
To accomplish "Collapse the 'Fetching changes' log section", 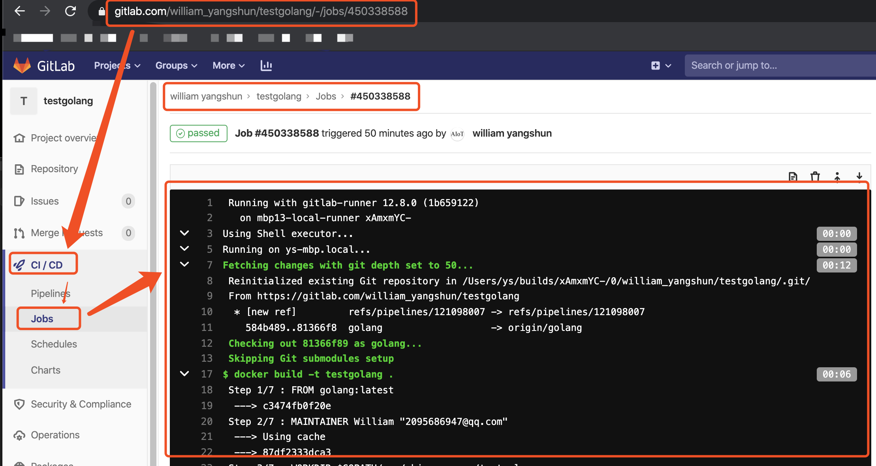I will [184, 264].
